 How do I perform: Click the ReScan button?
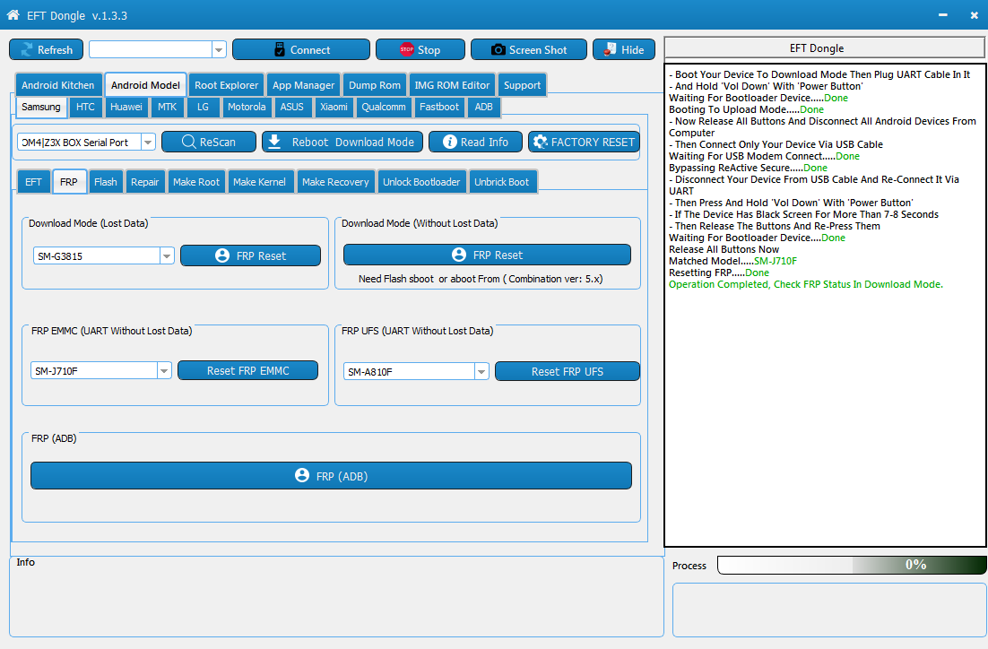[209, 142]
